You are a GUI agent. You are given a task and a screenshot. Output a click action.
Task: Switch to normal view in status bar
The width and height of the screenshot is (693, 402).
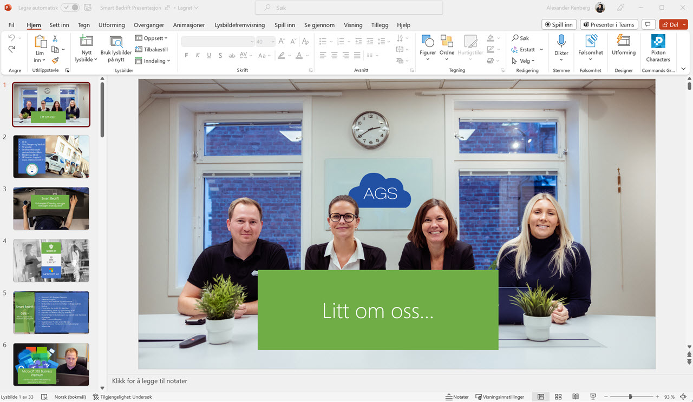point(540,397)
